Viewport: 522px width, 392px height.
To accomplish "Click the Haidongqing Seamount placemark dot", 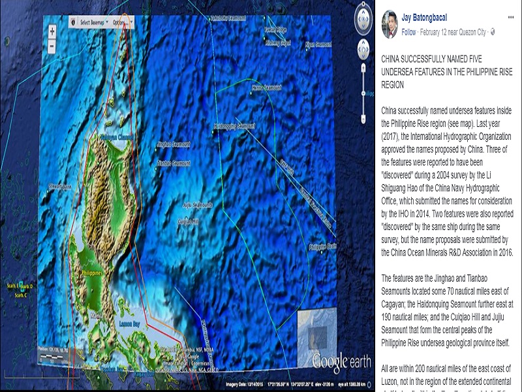I will tap(213, 132).
